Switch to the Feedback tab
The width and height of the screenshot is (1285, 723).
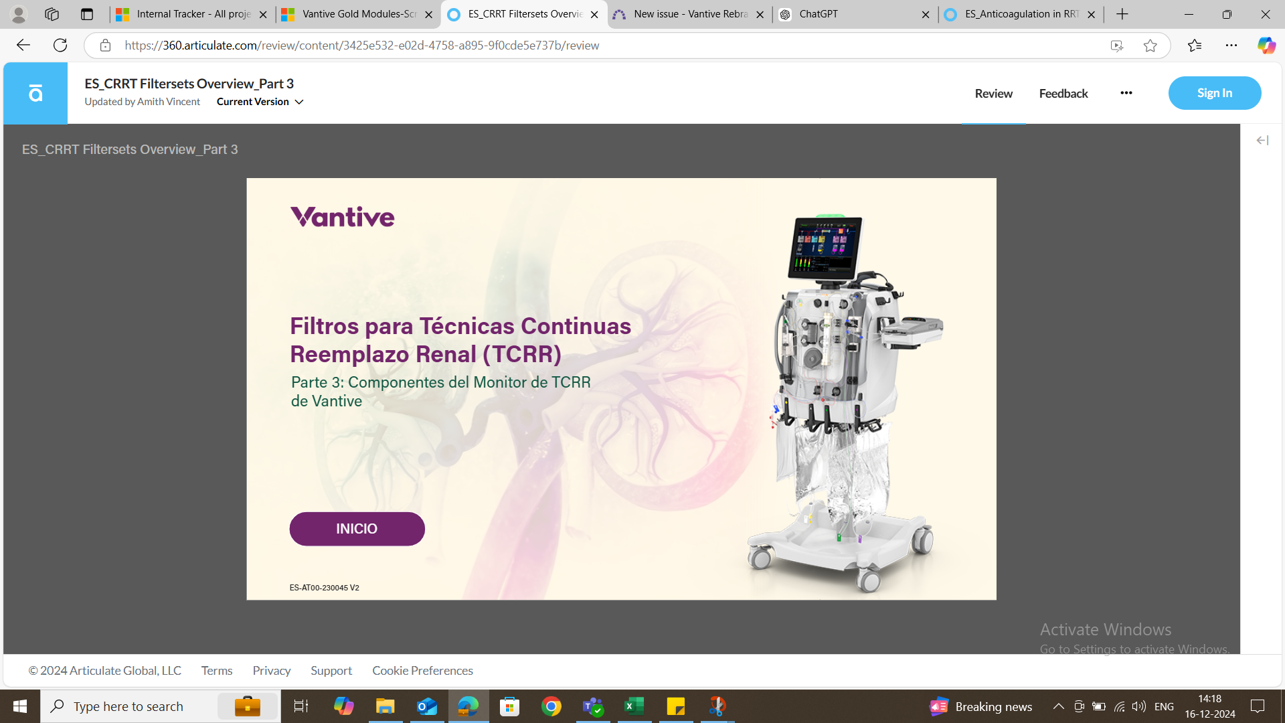pos(1063,94)
